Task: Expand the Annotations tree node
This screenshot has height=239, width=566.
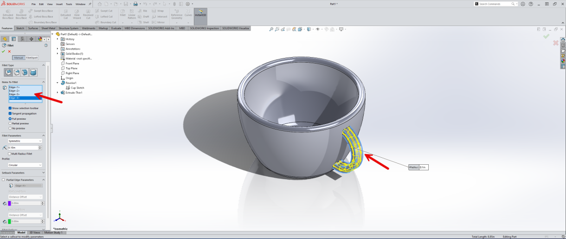Action: click(x=58, y=49)
